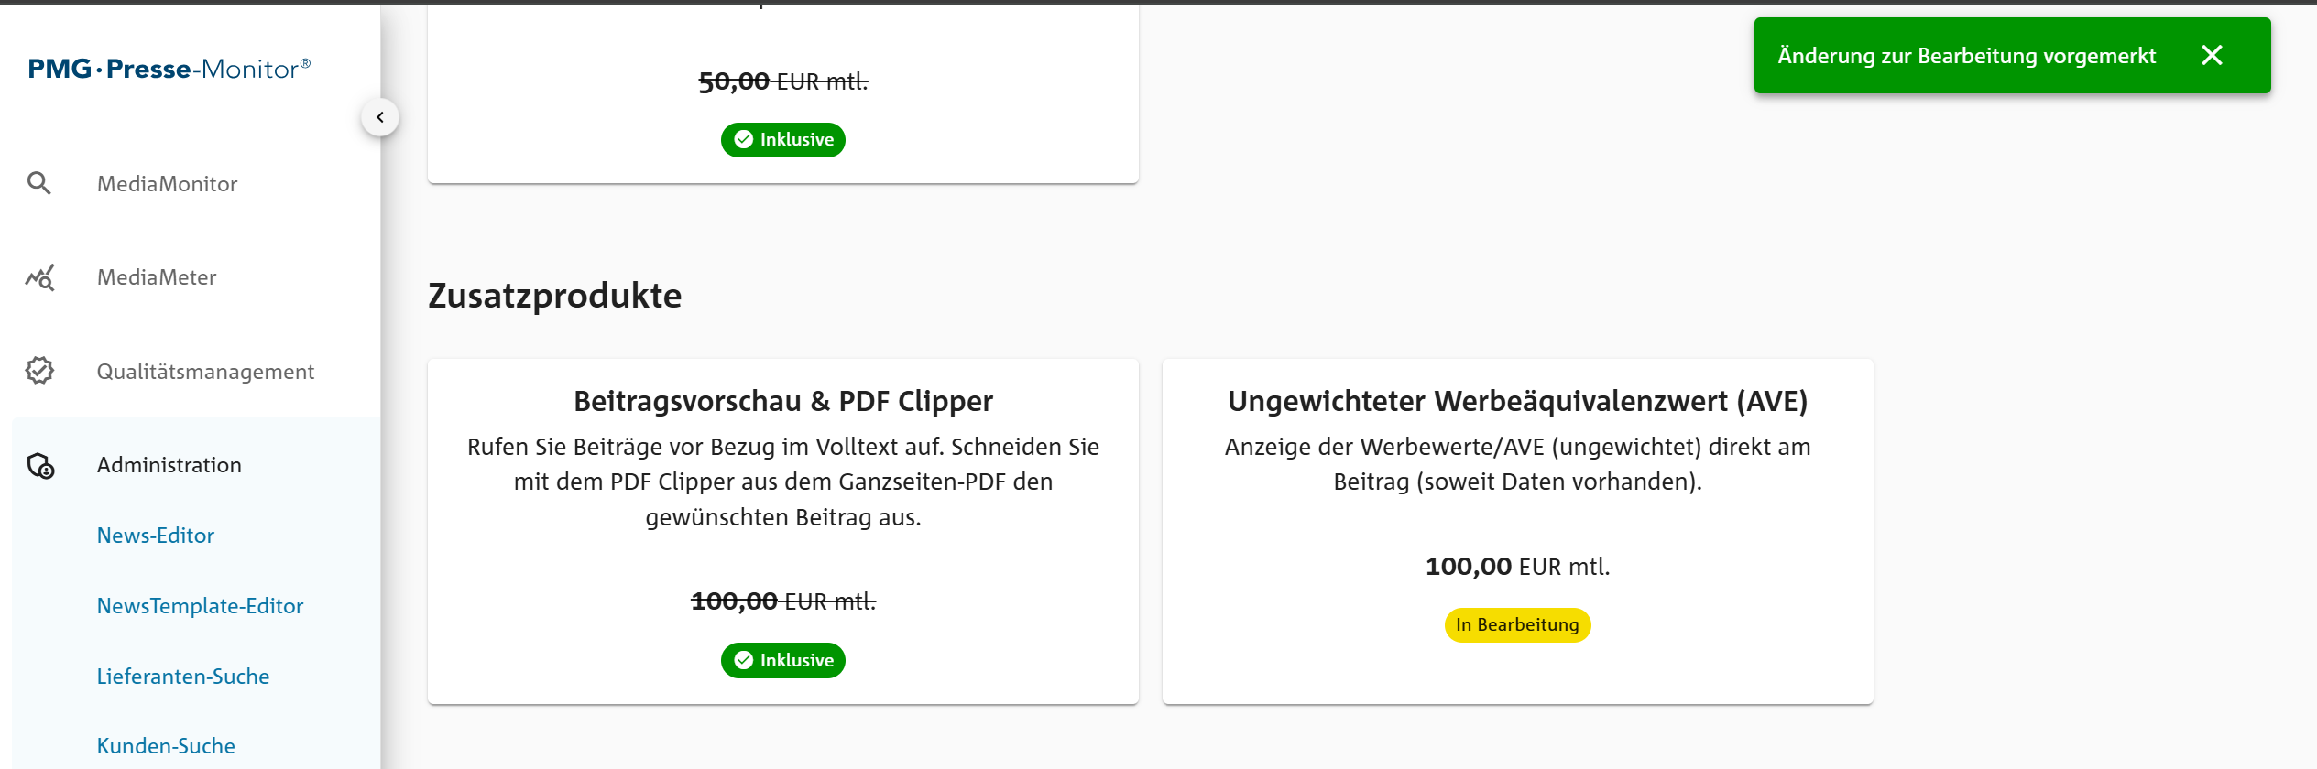Open MediaMonitor menu item
Screen dimensions: 2317x769
167,184
